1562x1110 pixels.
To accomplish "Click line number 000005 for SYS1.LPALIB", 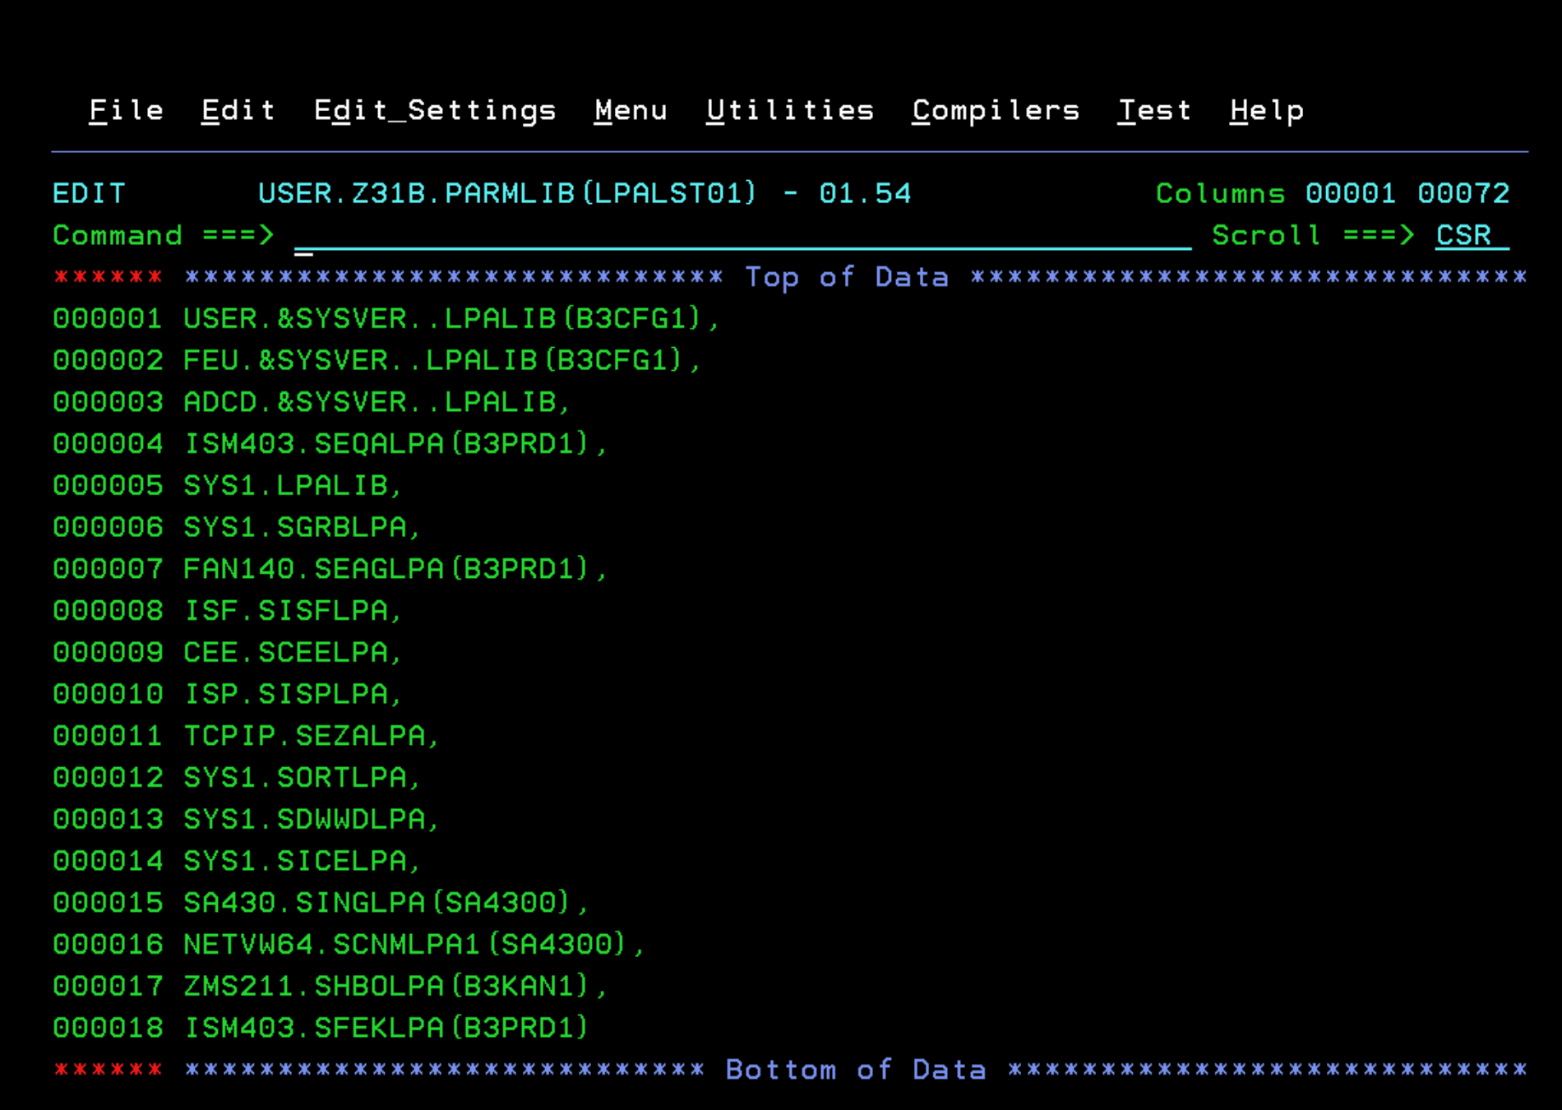I will click(108, 486).
